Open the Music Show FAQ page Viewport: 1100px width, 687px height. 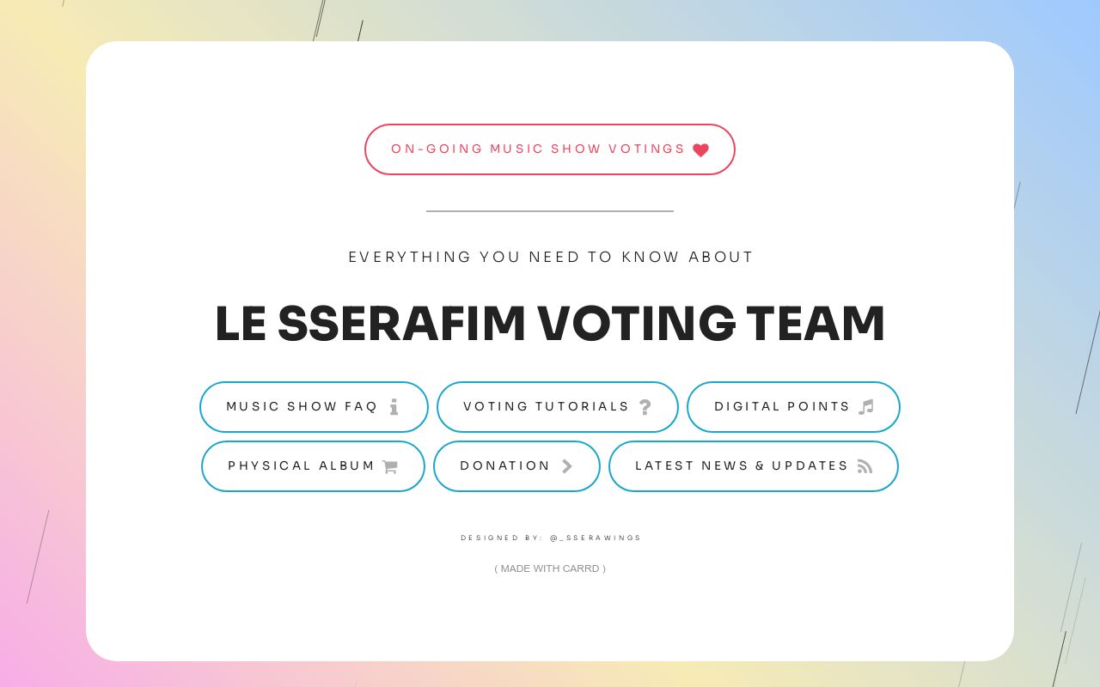click(x=314, y=407)
